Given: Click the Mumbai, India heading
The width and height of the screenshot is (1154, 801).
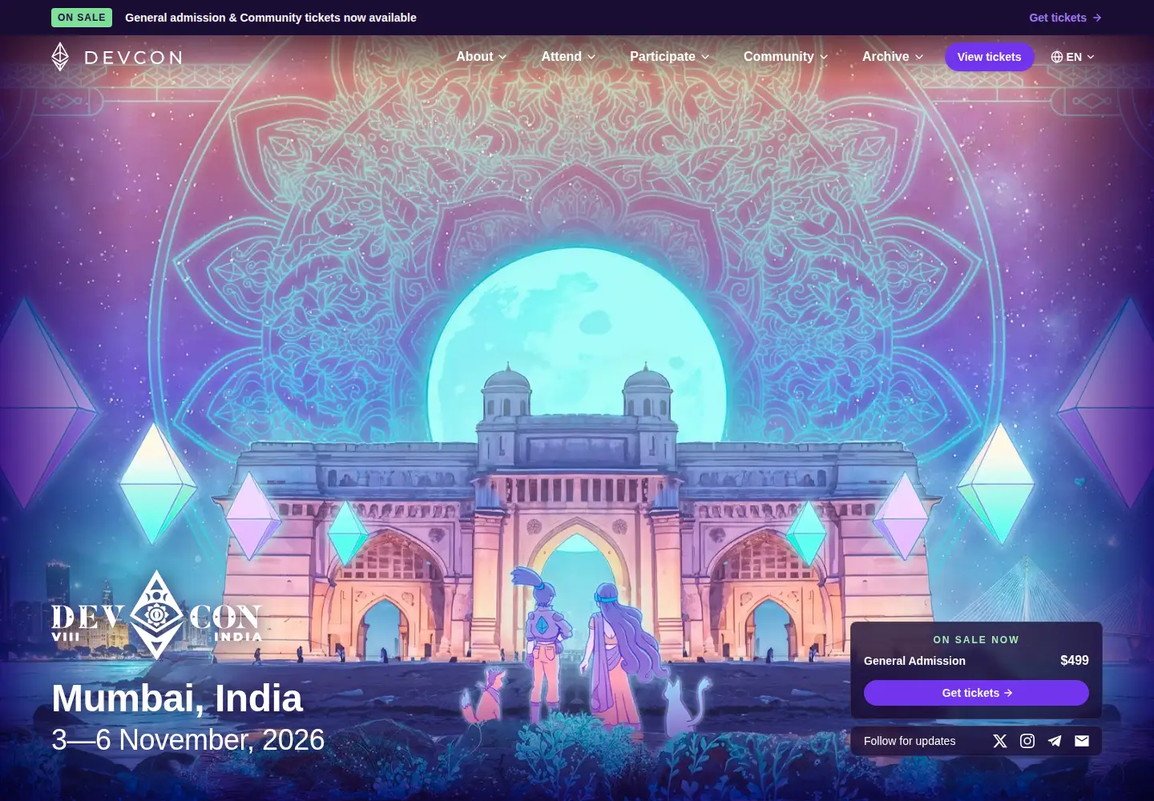Looking at the screenshot, I should (x=177, y=698).
